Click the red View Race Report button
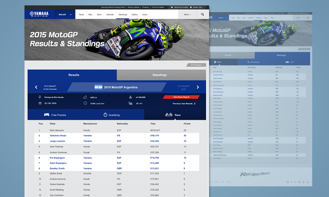This screenshot has width=329, height=197. (x=181, y=97)
